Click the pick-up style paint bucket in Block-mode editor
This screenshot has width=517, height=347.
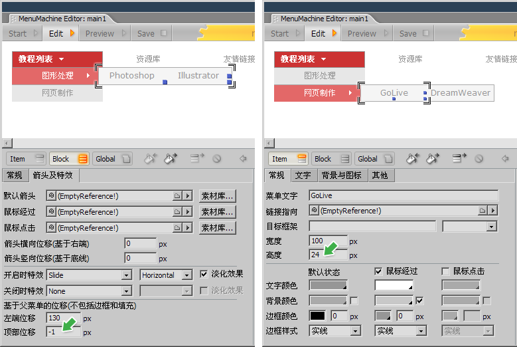[x=151, y=159]
